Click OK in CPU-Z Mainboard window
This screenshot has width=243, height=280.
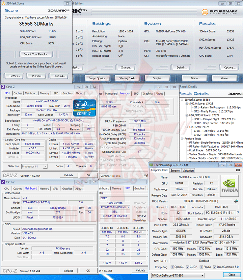88,271
